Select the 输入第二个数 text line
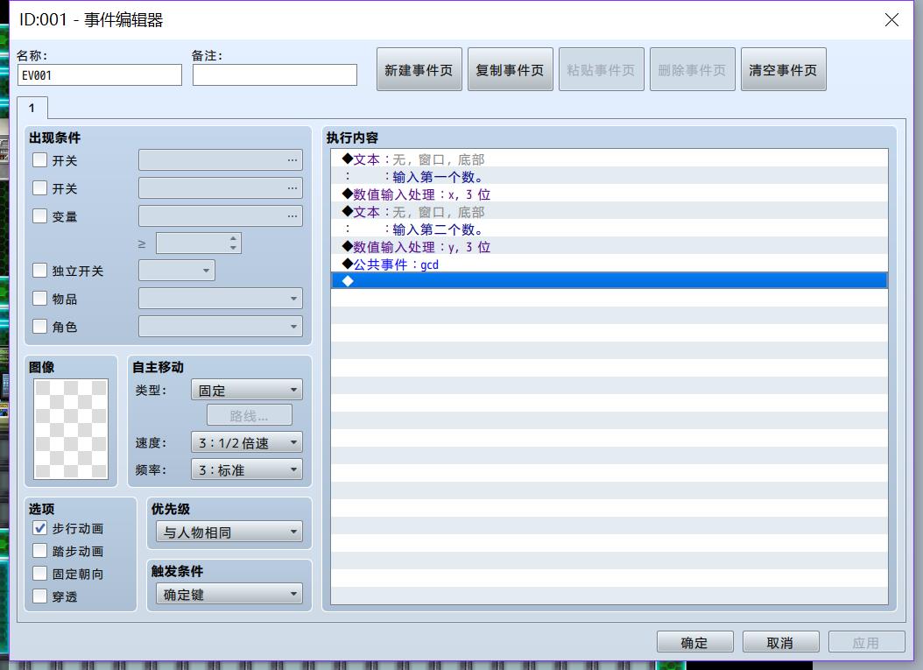This screenshot has width=923, height=670. pyautogui.click(x=609, y=229)
